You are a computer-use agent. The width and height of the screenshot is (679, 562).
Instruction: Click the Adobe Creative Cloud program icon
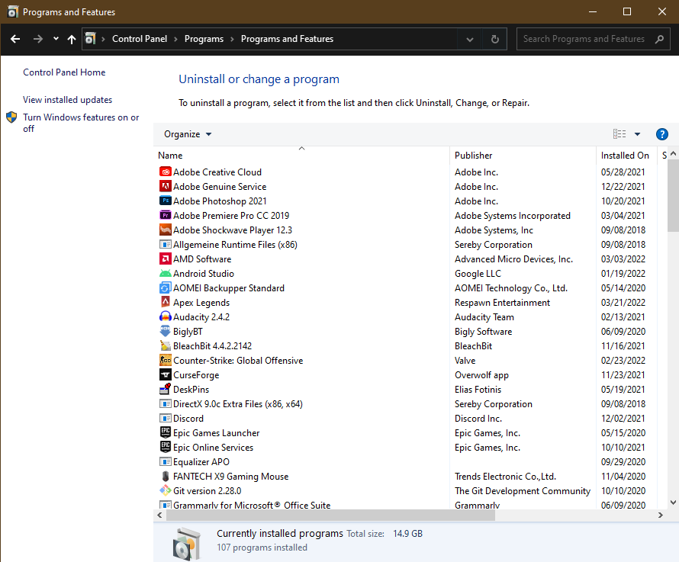pyautogui.click(x=165, y=172)
